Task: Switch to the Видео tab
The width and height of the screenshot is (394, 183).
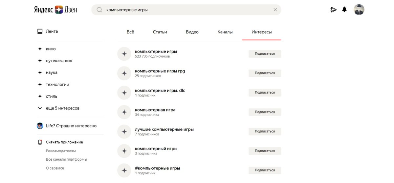Action: click(x=192, y=32)
